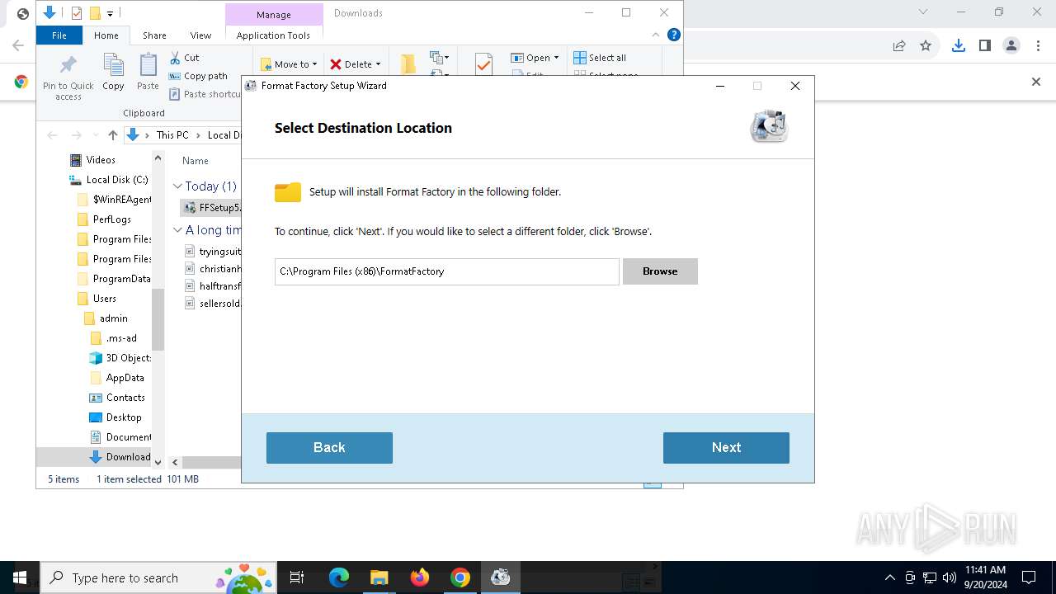
Task: Open the Chrome profile avatar
Action: (1011, 45)
